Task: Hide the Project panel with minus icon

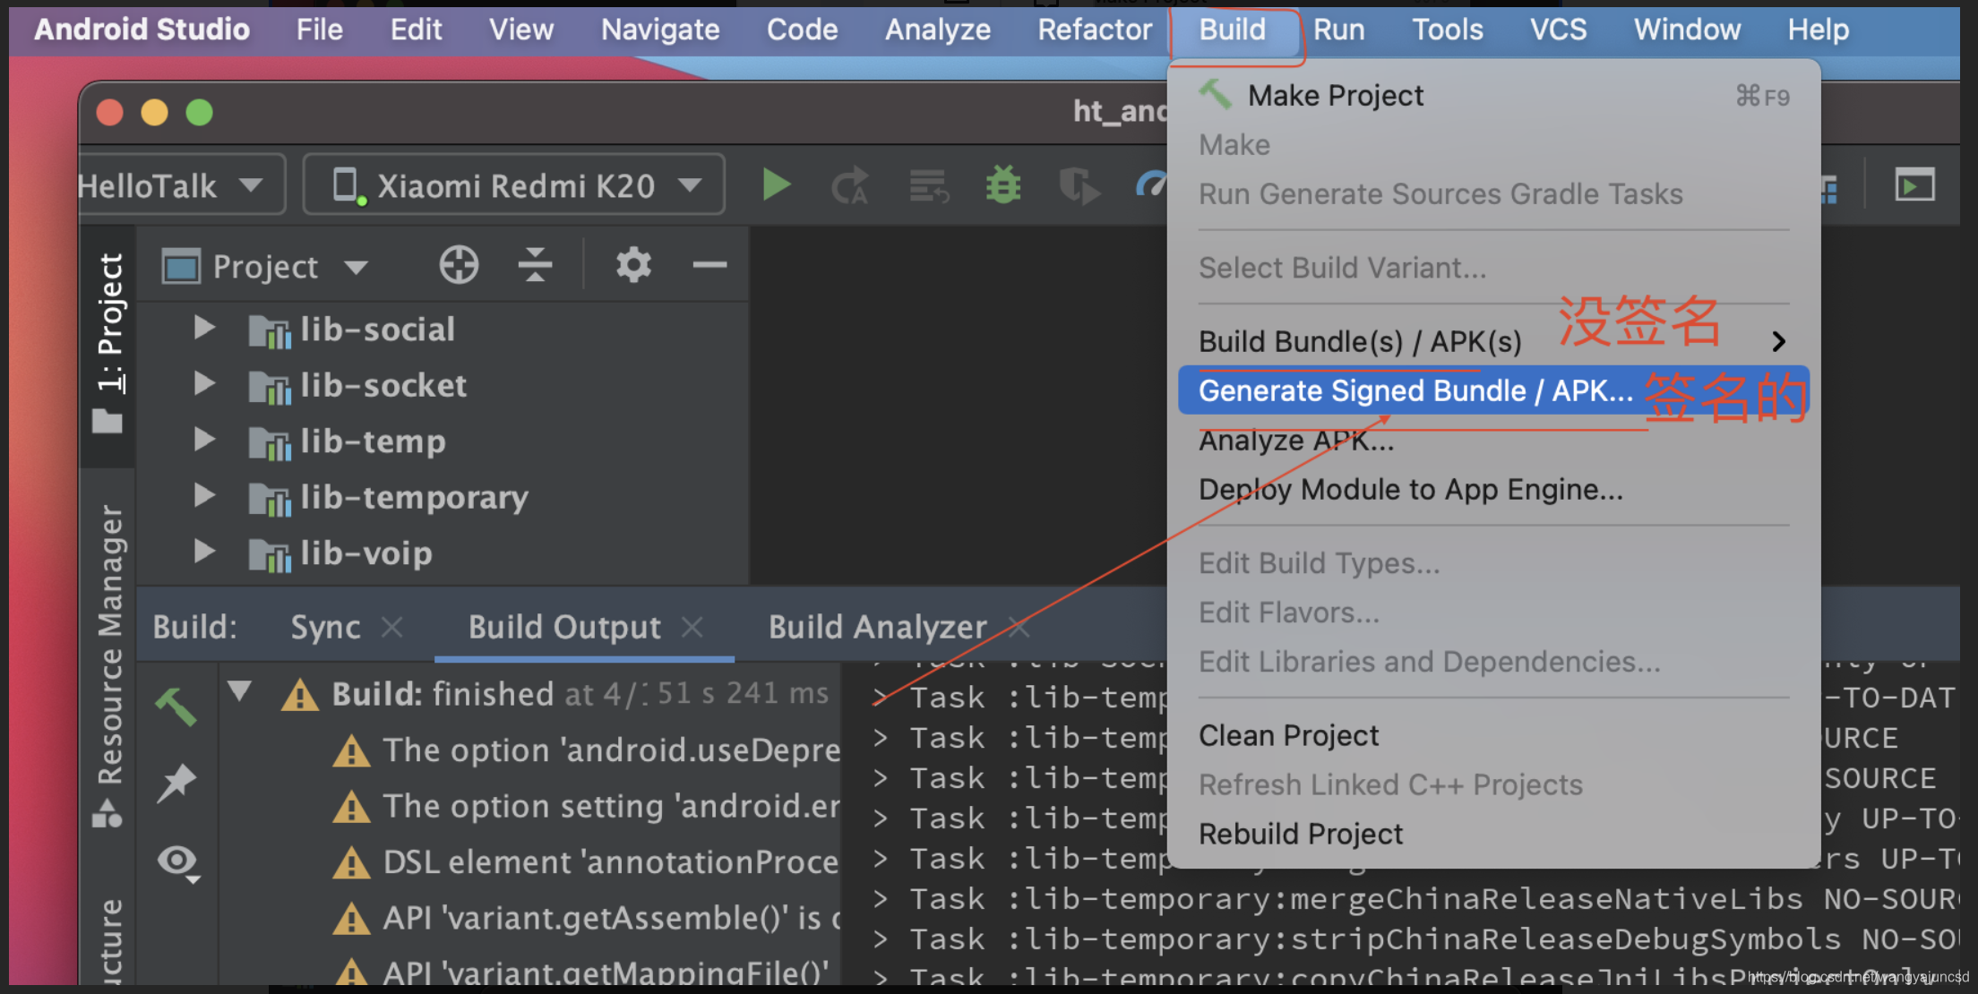Action: pos(709,265)
